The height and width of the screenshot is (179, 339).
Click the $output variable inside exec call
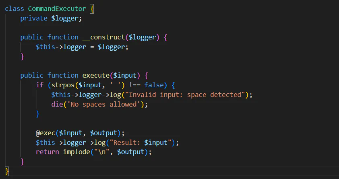(x=103, y=133)
